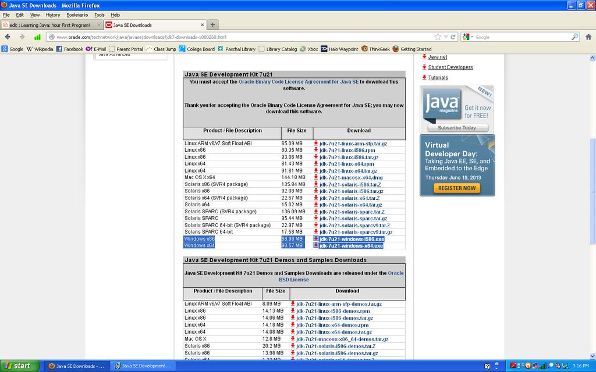Click download arrow beside jdk-7u21-macosx-x64.dmg
The height and width of the screenshot is (372, 596).
316,177
